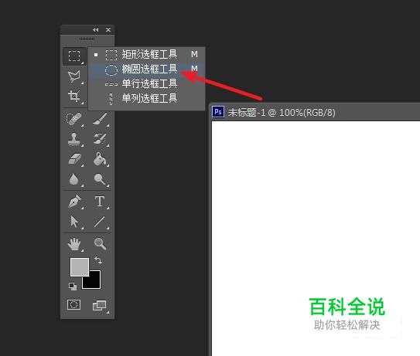Select the Eraser tool
This screenshot has width=420, height=356.
75,159
